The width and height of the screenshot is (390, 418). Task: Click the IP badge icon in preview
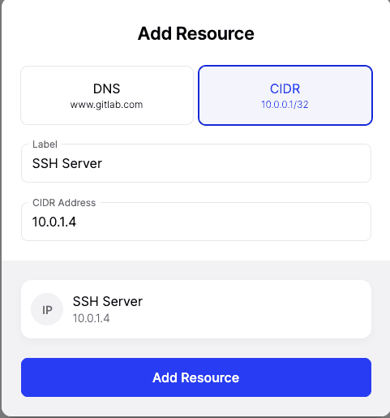click(47, 309)
